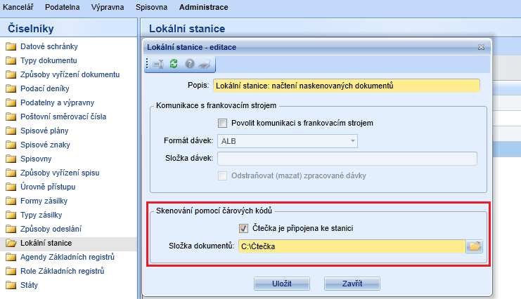
Task: Select Lokální stanice item in sidebar
Action: point(46,243)
